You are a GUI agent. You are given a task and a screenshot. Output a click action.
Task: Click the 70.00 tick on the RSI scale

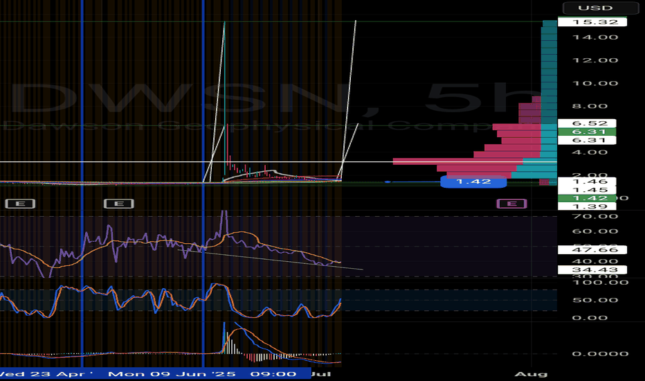point(594,216)
